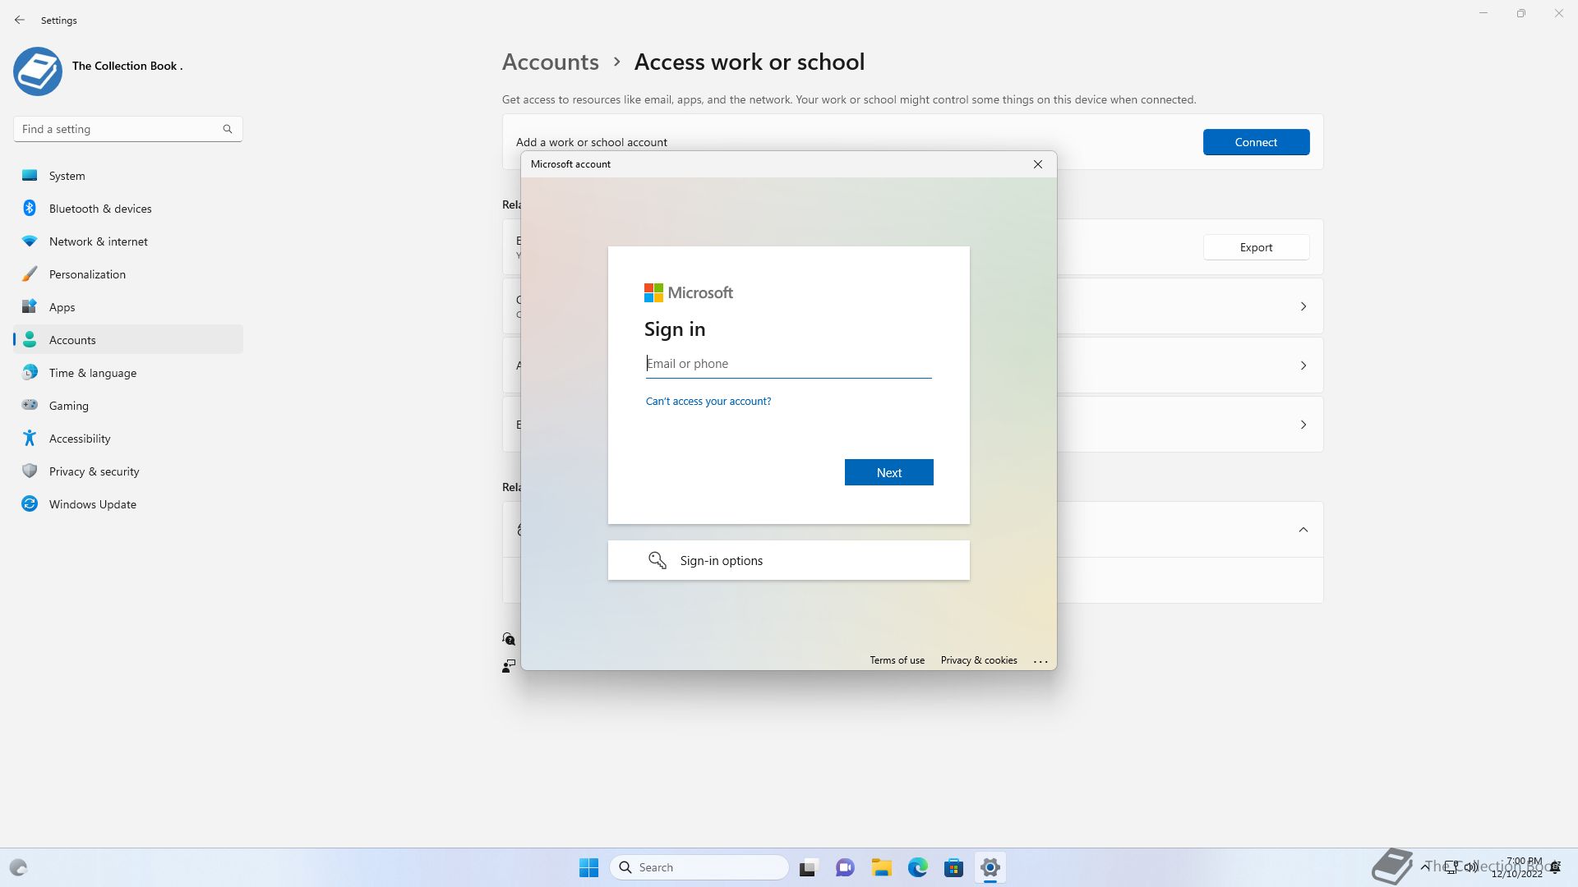Click the Find a setting search box

[x=127, y=129]
